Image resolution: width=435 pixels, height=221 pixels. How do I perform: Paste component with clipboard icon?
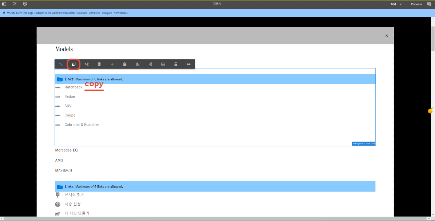(125, 64)
